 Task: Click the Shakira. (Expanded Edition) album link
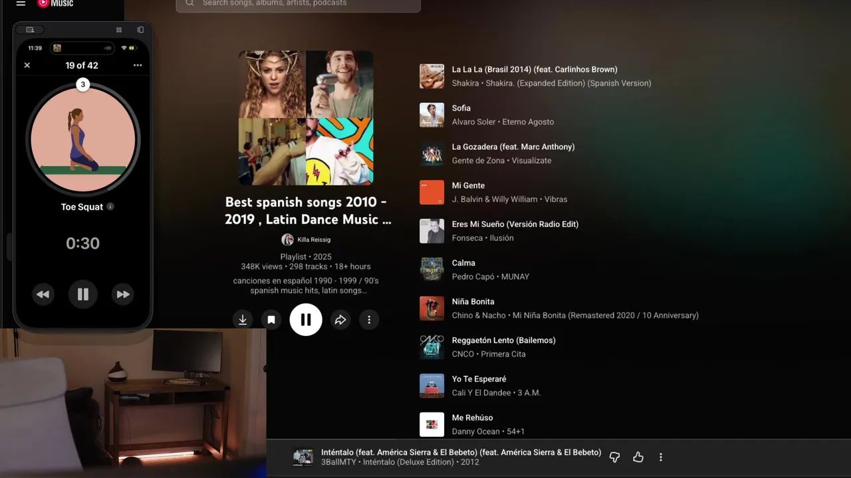[x=568, y=84]
